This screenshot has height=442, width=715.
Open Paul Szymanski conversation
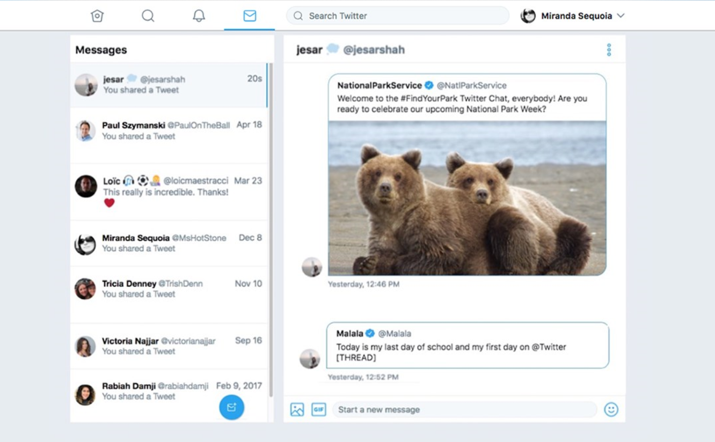point(169,135)
